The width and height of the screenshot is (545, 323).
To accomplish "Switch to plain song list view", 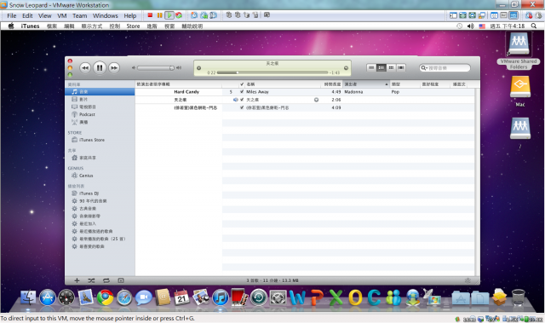I will click(371, 67).
